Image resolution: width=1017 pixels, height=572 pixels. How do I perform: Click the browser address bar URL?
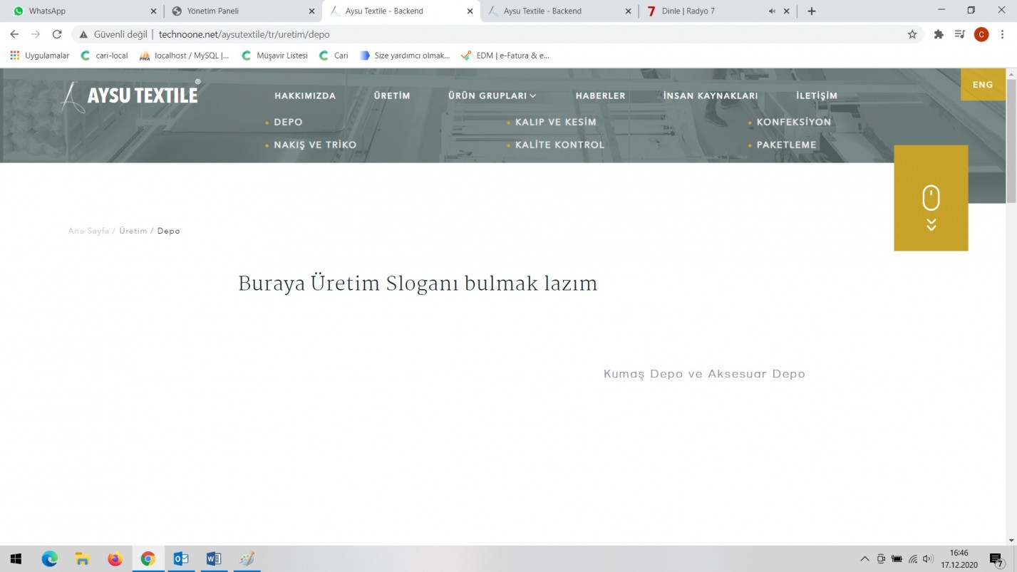[244, 34]
